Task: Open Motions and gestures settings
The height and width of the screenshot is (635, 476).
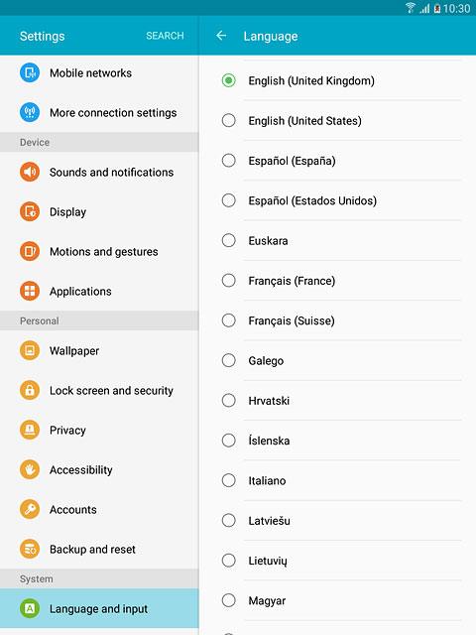Action: [x=99, y=251]
